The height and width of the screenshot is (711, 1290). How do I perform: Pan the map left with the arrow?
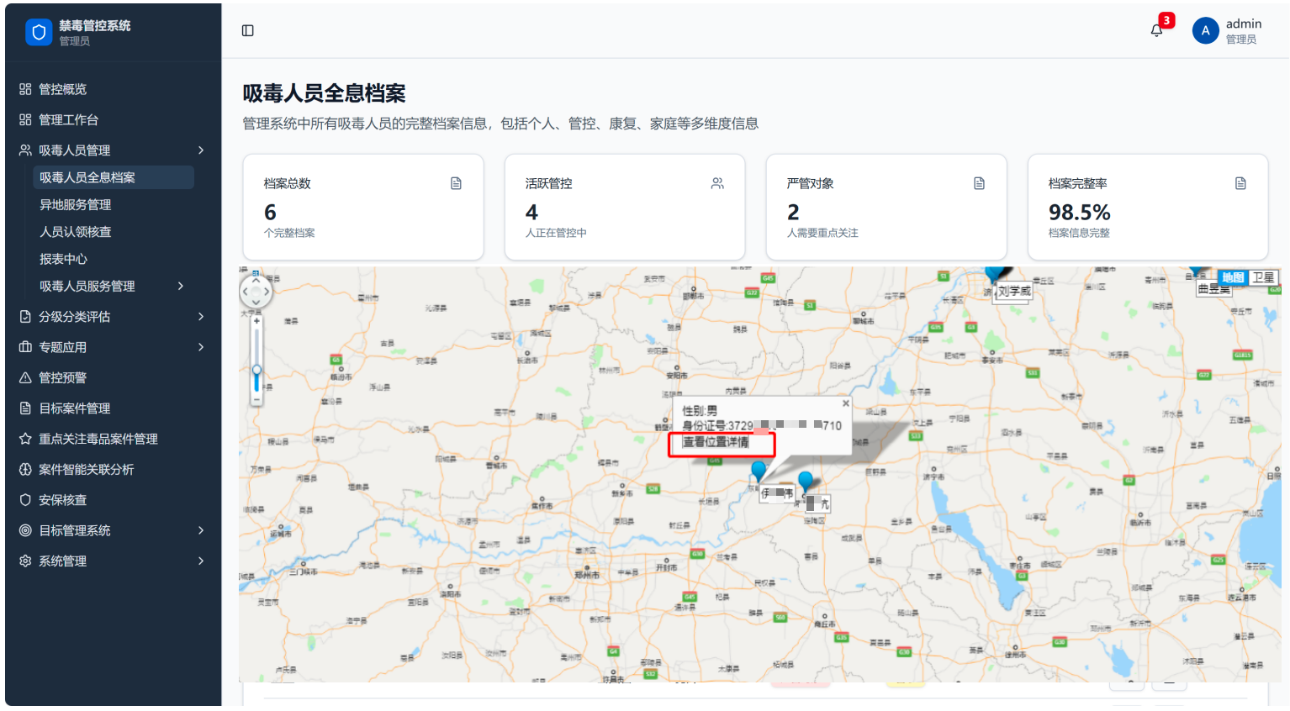(x=246, y=292)
